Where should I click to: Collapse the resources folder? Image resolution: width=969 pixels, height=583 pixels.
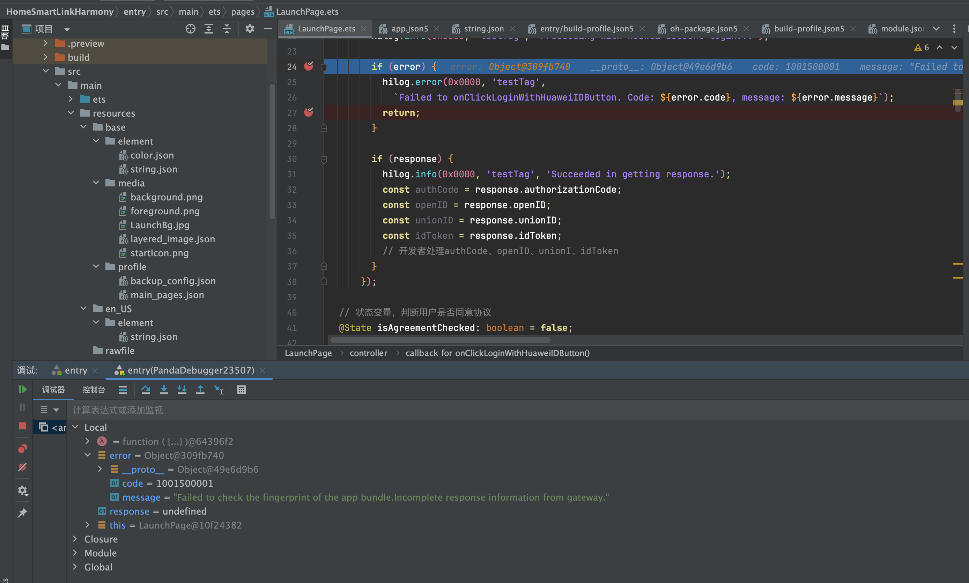[71, 113]
